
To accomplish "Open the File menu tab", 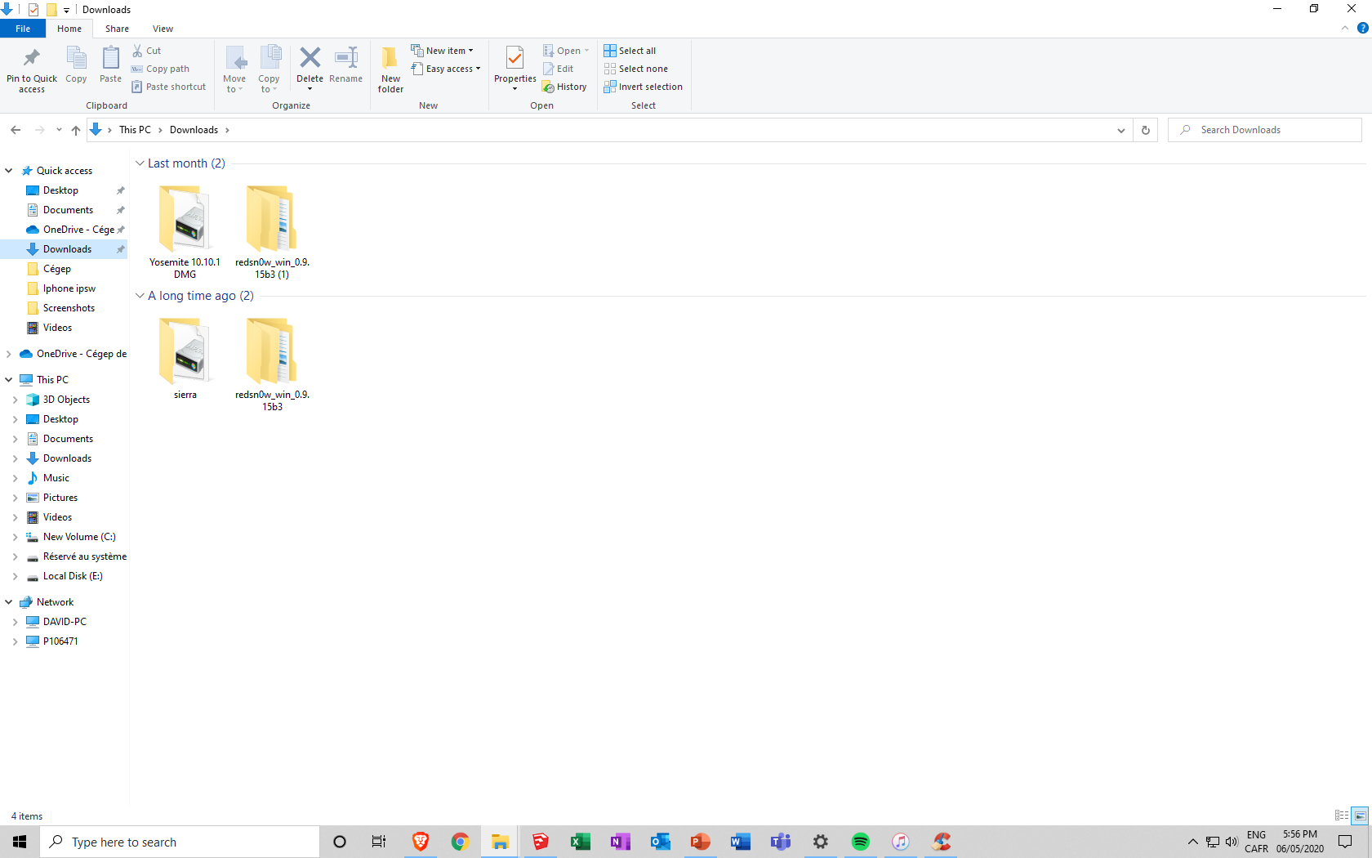I will pyautogui.click(x=23, y=29).
